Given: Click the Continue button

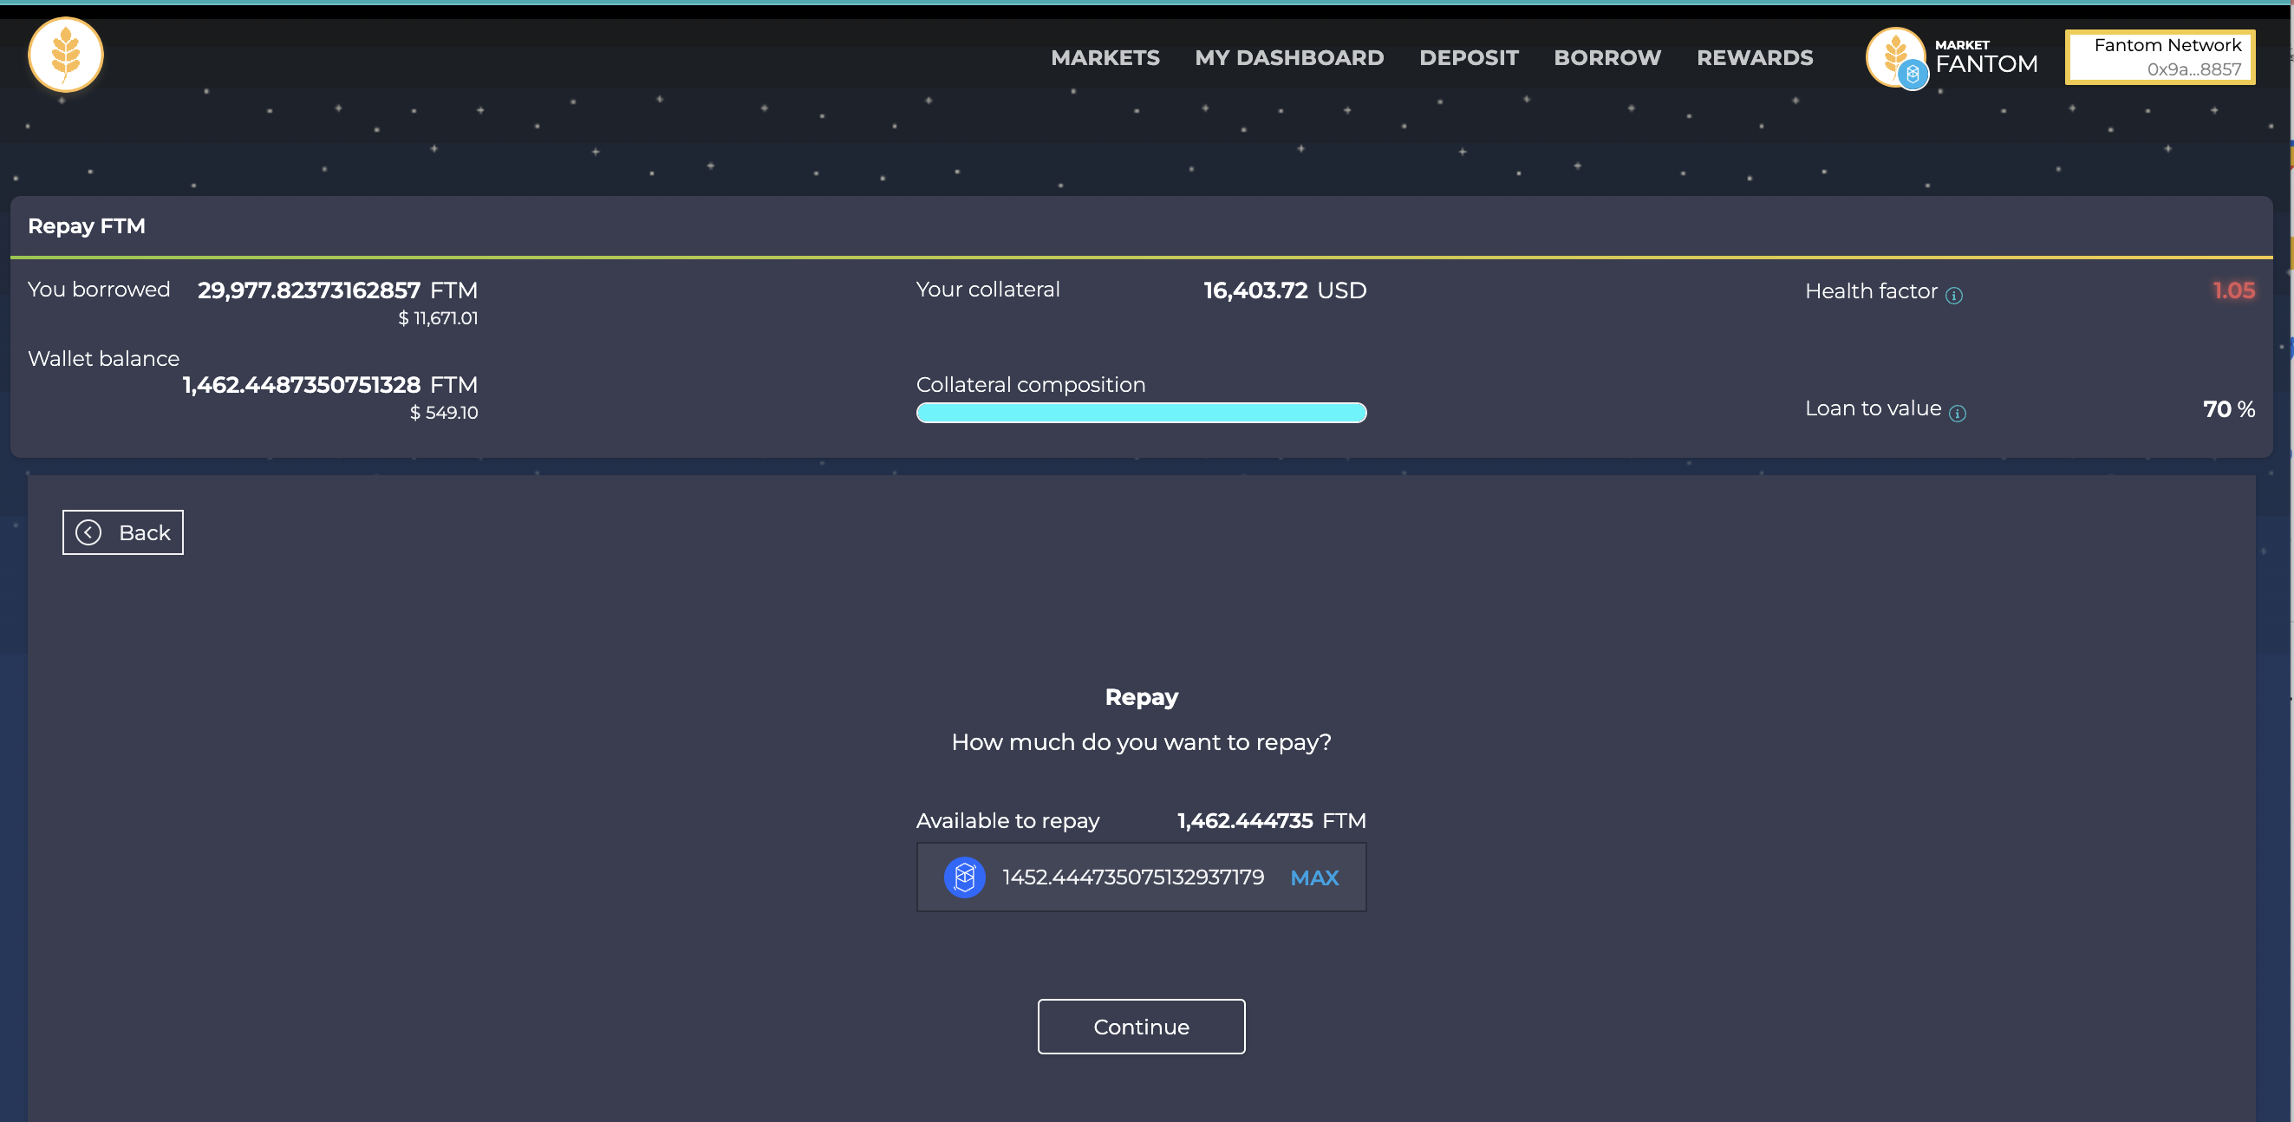Looking at the screenshot, I should tap(1141, 1027).
